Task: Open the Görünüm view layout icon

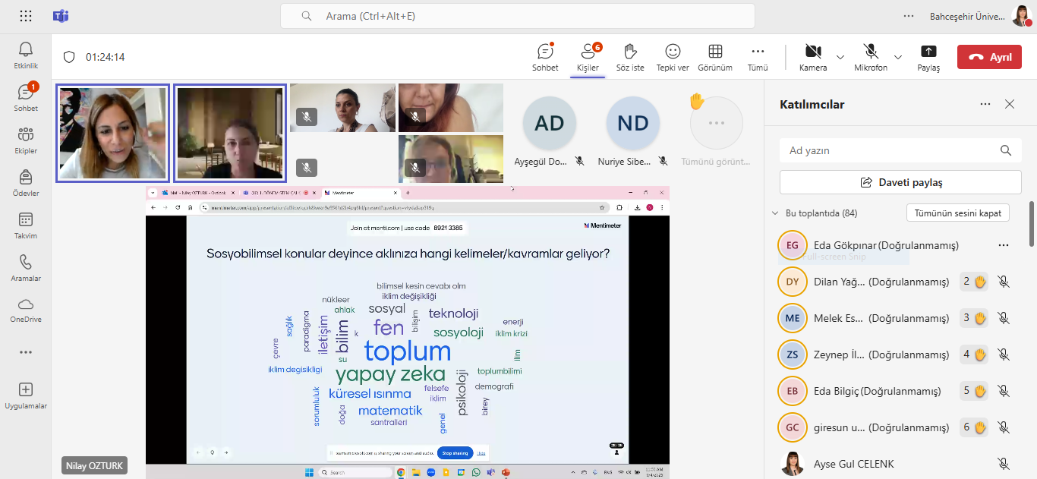Action: click(x=715, y=52)
